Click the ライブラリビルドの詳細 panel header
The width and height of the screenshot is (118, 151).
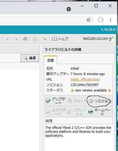78,50
